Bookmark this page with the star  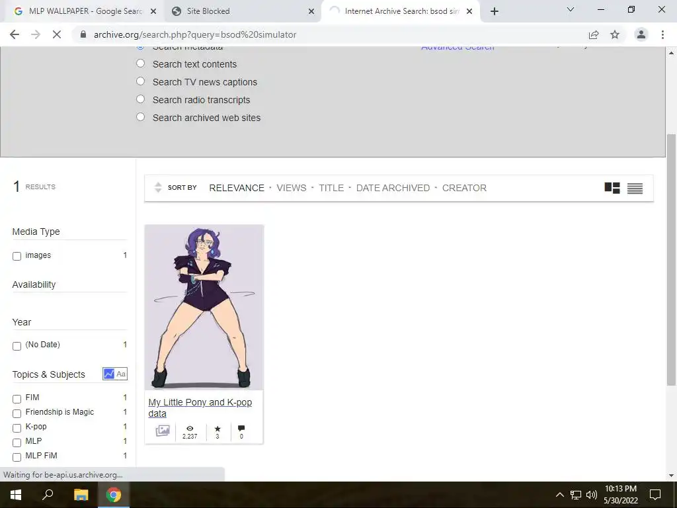[615, 34]
